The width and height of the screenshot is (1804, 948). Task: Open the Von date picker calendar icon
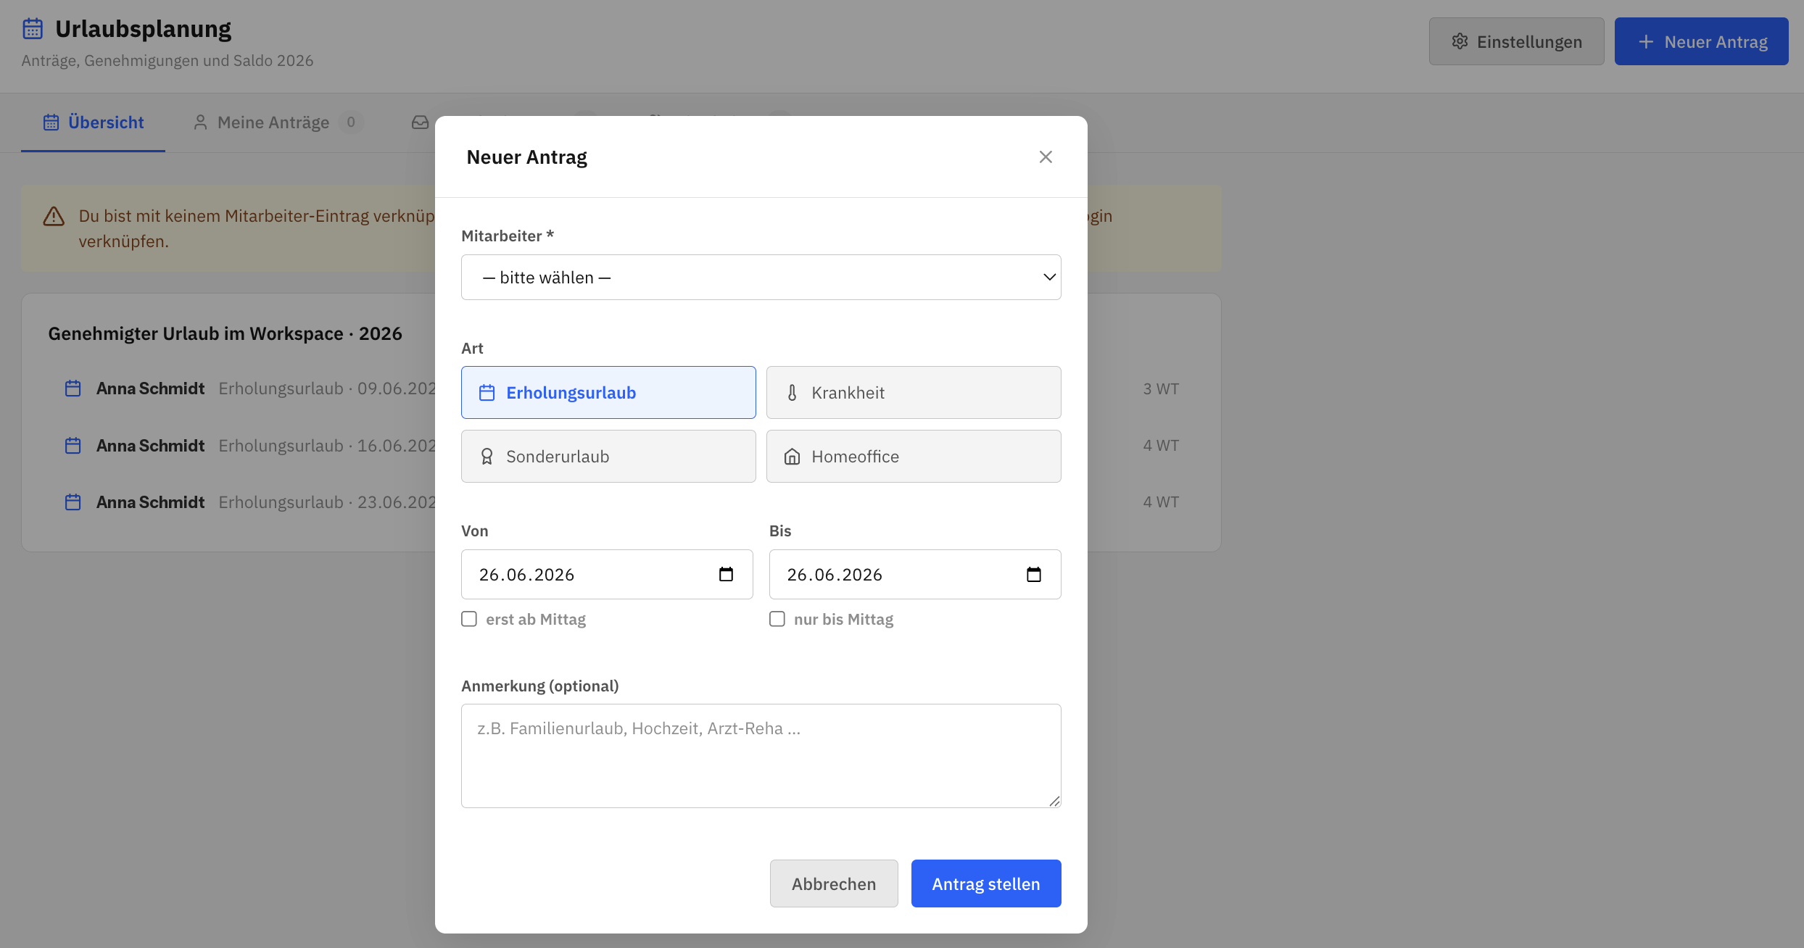[726, 574]
